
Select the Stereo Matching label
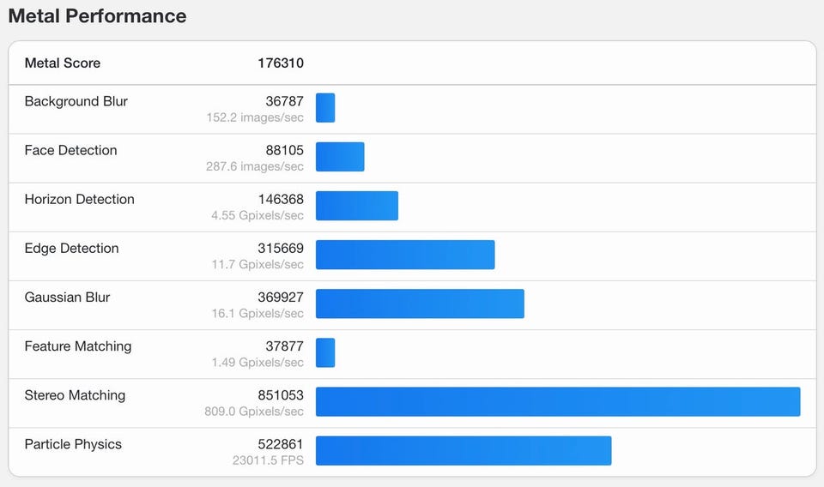coord(76,395)
